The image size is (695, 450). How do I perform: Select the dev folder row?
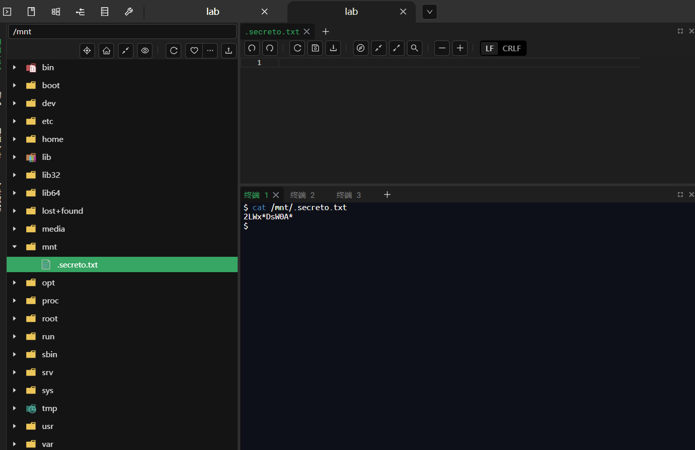coord(122,104)
